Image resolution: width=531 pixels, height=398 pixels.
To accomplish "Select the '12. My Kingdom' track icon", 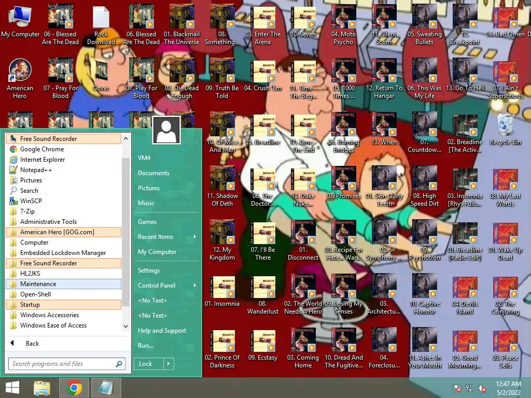I will pyautogui.click(x=222, y=240).
